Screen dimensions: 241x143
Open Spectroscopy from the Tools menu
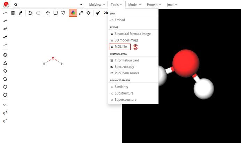click(124, 67)
